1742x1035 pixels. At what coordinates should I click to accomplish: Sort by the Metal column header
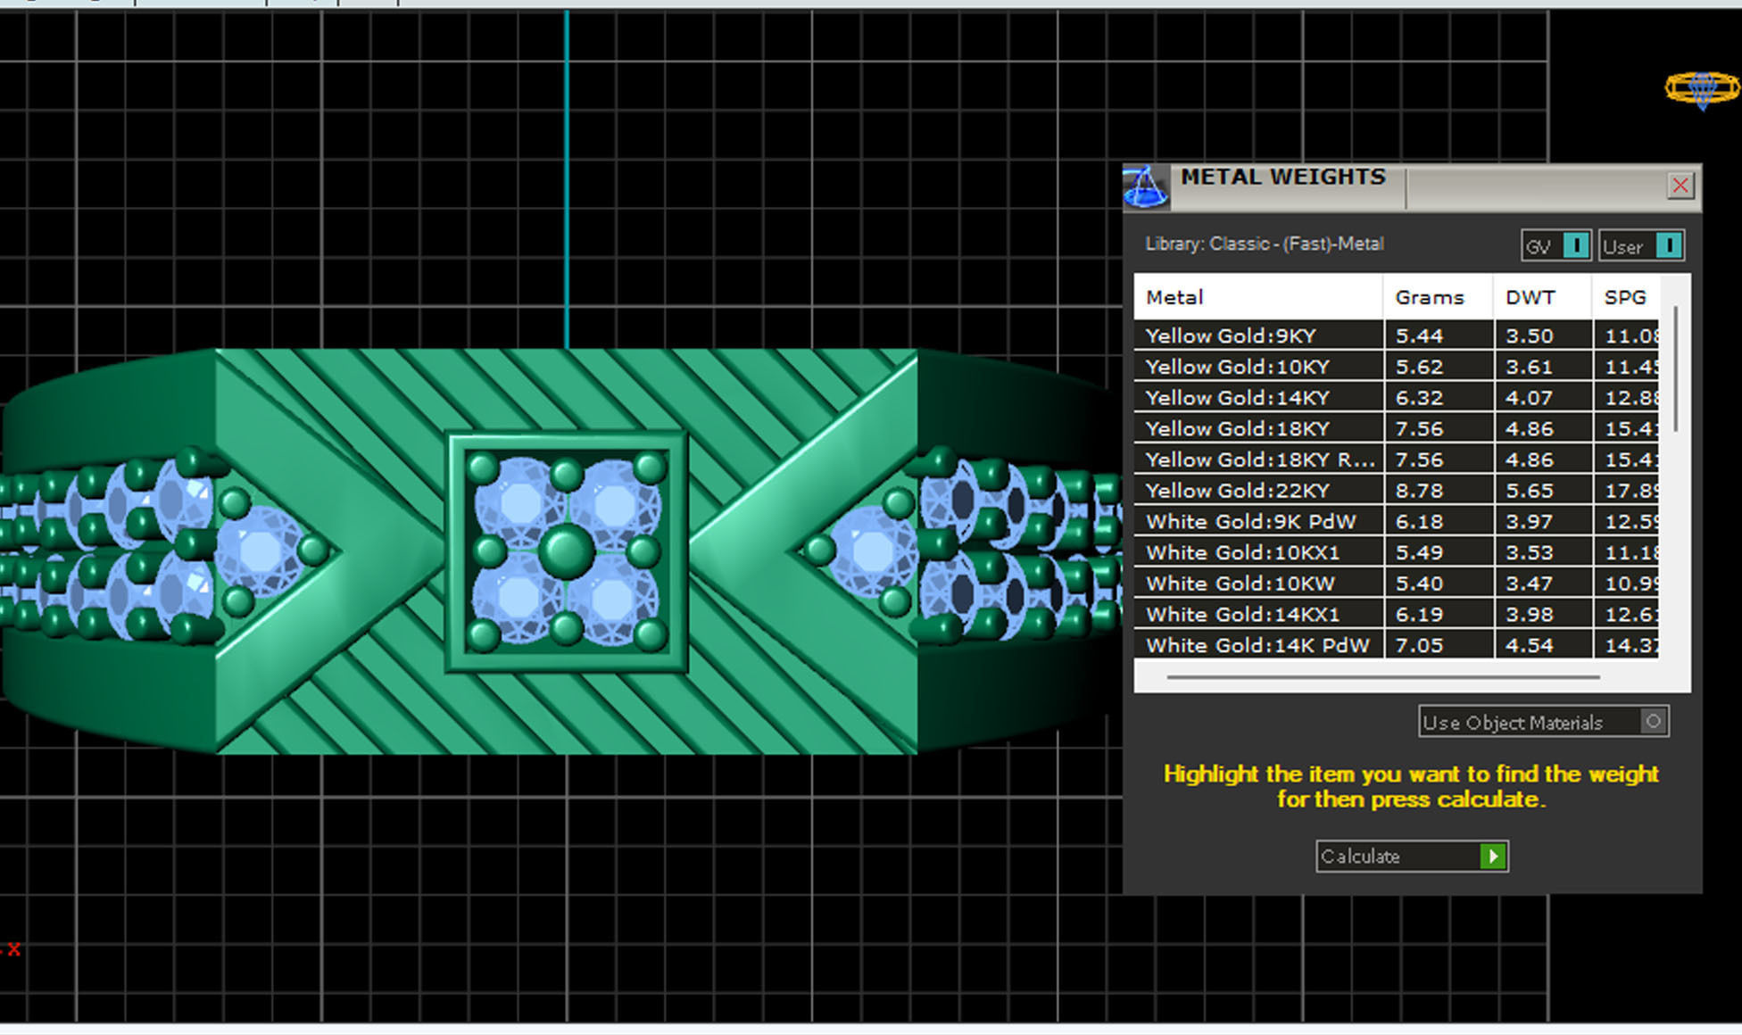[1174, 297]
